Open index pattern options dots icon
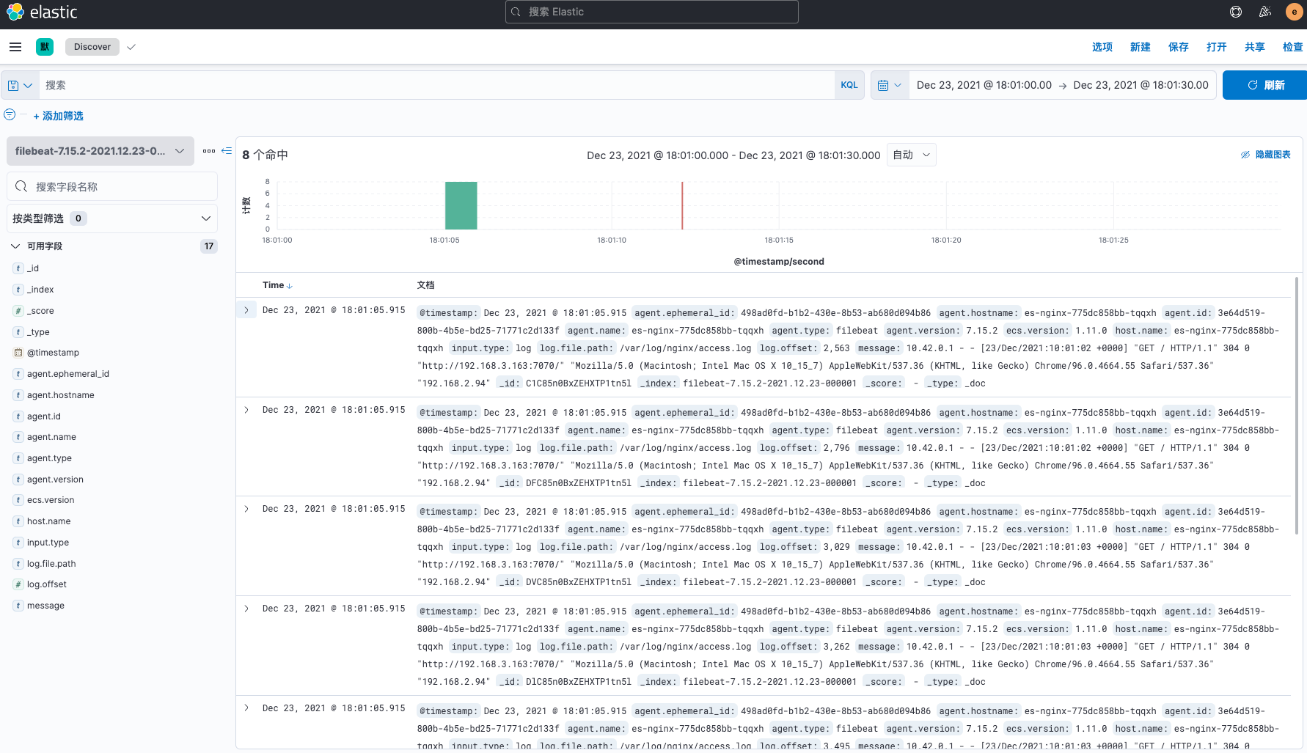 [209, 151]
